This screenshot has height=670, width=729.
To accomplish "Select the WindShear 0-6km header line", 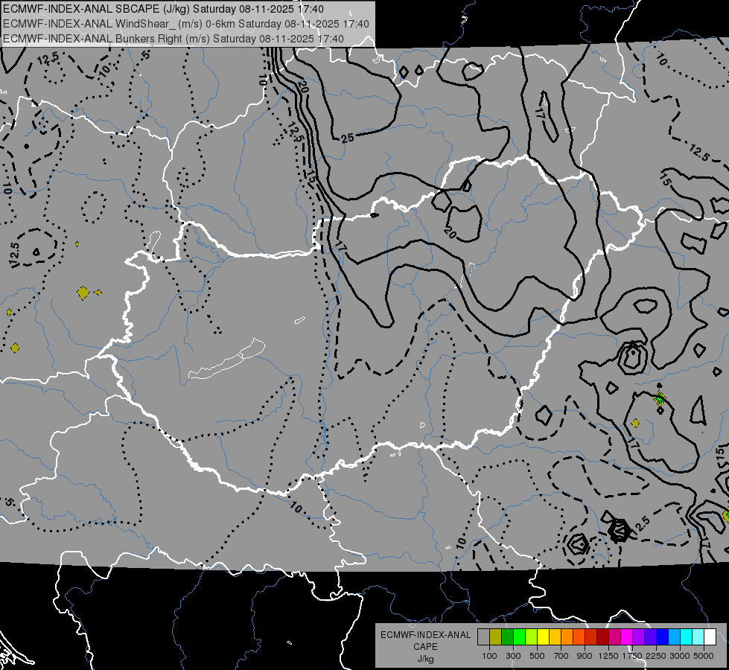I will (x=186, y=24).
